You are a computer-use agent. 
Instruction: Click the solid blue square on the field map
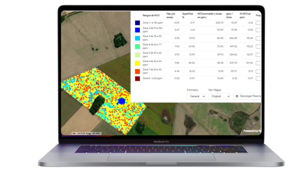tap(121, 101)
